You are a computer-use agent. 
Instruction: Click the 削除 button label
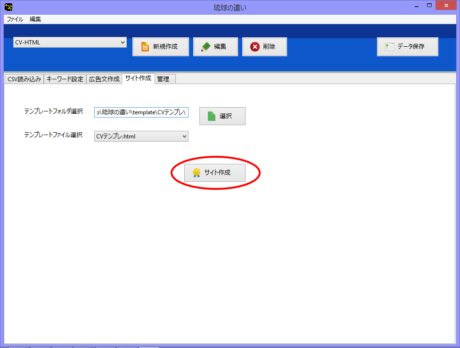pyautogui.click(x=269, y=46)
